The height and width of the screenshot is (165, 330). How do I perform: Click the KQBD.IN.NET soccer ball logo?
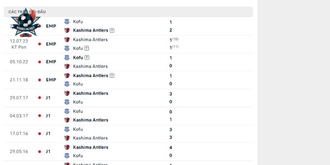pos(26,23)
